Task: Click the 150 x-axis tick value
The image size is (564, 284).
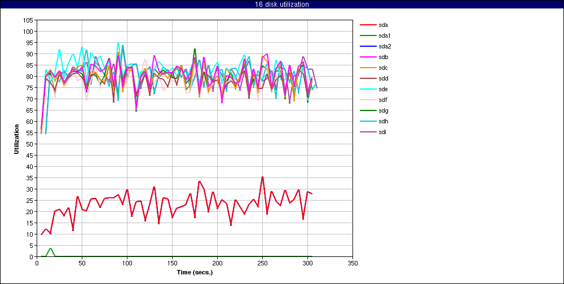Action: pyautogui.click(x=172, y=263)
